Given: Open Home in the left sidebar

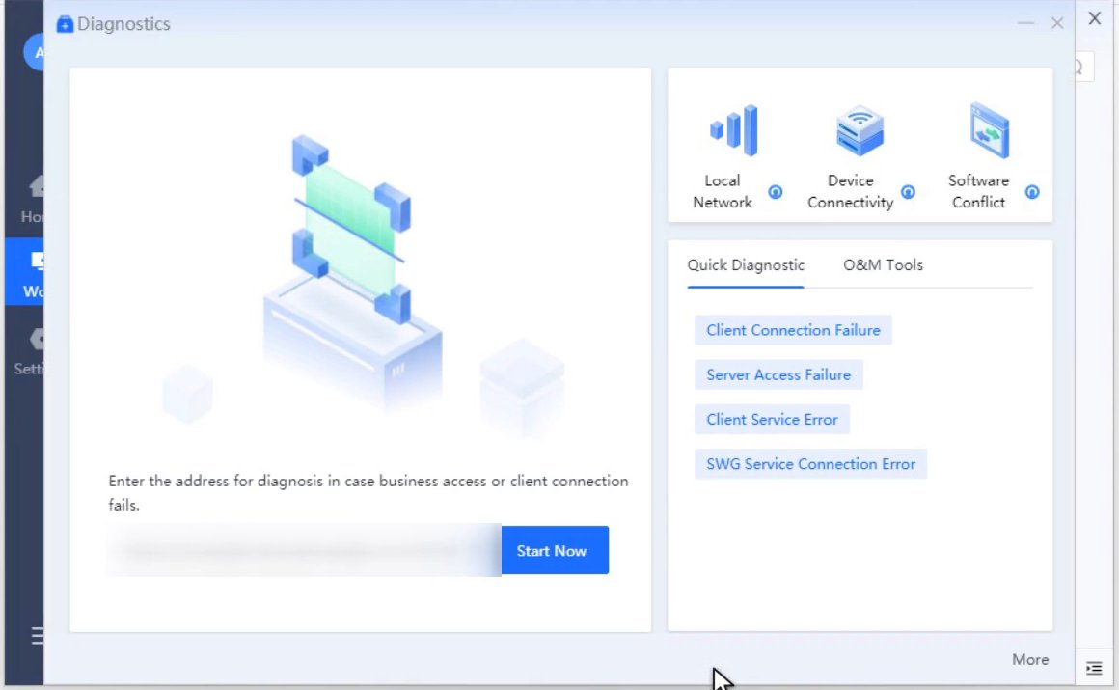Looking at the screenshot, I should click(x=32, y=200).
